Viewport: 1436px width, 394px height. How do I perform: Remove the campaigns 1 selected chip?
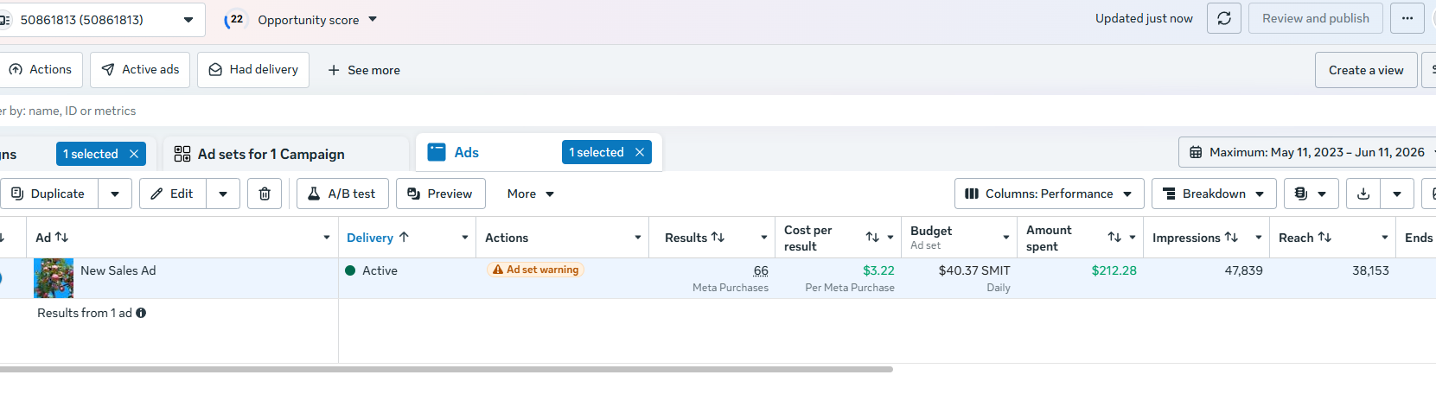coord(134,154)
